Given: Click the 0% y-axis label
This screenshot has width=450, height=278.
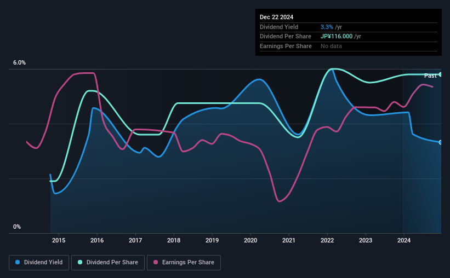Looking at the screenshot, I should point(17,227).
